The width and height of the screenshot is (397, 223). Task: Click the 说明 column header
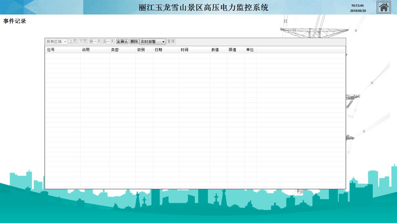(x=95, y=50)
